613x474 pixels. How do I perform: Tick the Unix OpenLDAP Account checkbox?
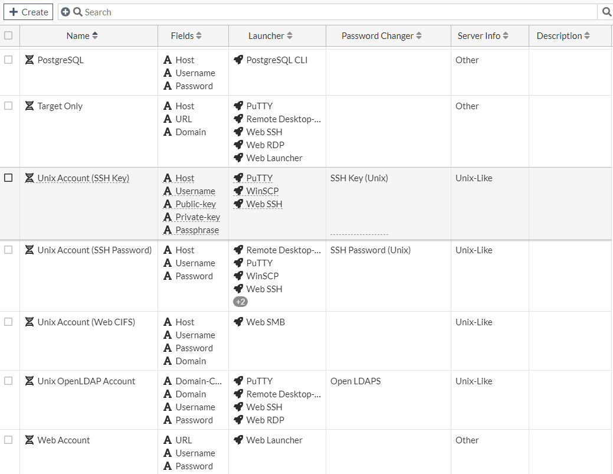(8, 381)
